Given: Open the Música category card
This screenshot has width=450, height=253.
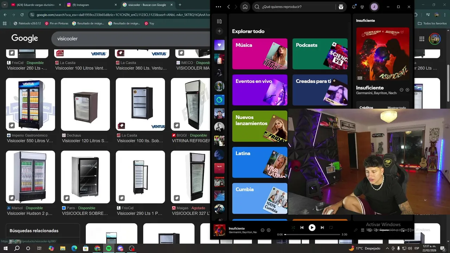Looking at the screenshot, I should (260, 54).
